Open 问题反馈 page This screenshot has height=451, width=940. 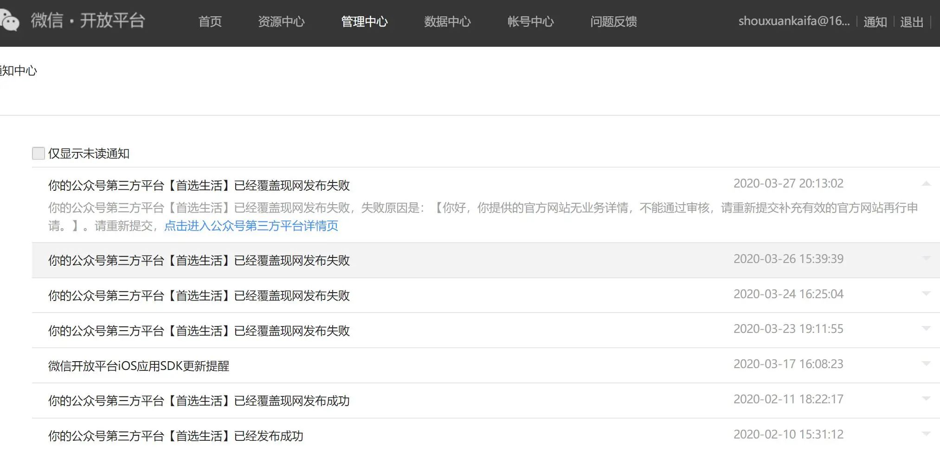click(613, 21)
